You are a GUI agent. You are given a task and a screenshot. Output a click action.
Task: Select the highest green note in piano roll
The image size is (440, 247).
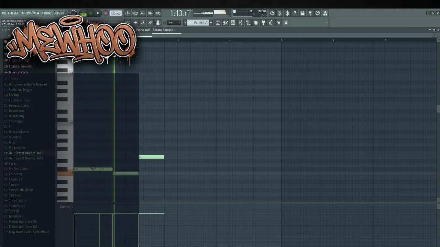(152, 157)
